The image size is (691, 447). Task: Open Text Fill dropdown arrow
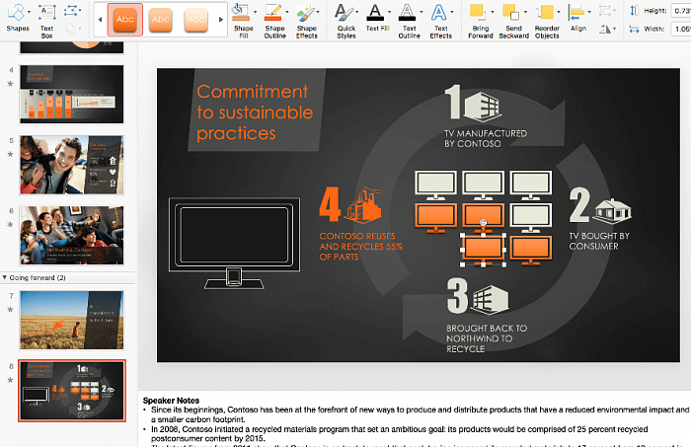389,12
